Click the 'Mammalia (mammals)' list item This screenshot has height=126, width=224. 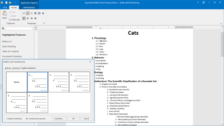(x=118, y=114)
